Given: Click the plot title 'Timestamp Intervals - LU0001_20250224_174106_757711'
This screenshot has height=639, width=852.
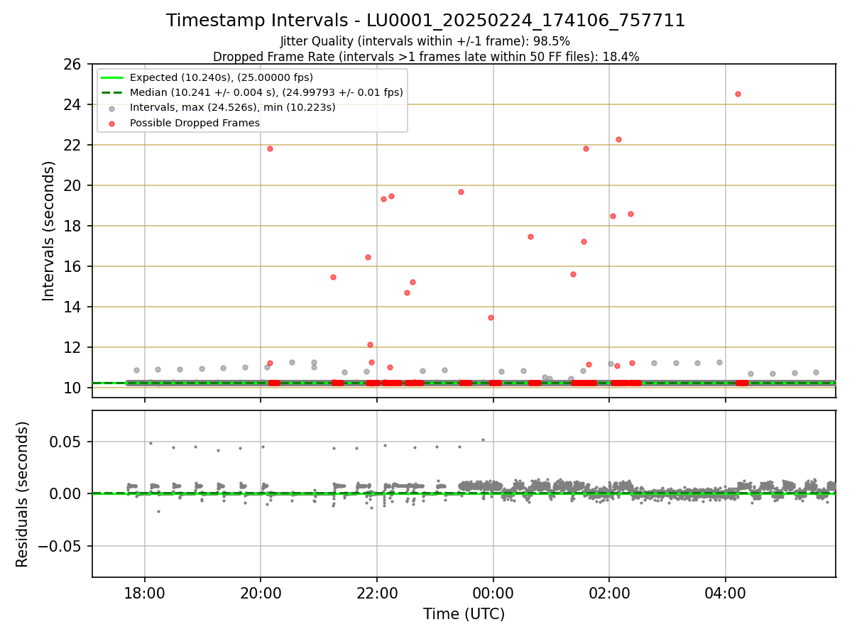Looking at the screenshot, I should tap(426, 21).
